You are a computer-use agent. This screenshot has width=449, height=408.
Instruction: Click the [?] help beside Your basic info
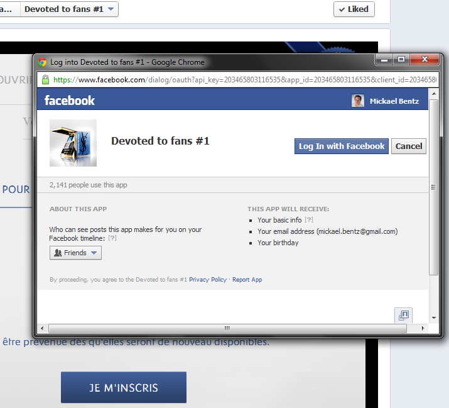pos(309,219)
